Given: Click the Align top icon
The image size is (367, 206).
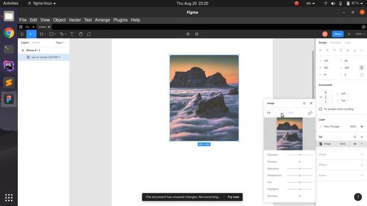Looking at the screenshot, I should (x=341, y=50).
